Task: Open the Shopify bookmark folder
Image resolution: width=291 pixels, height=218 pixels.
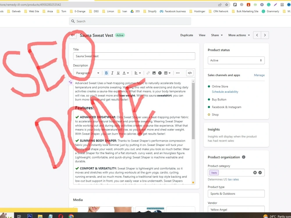Action: point(150,11)
